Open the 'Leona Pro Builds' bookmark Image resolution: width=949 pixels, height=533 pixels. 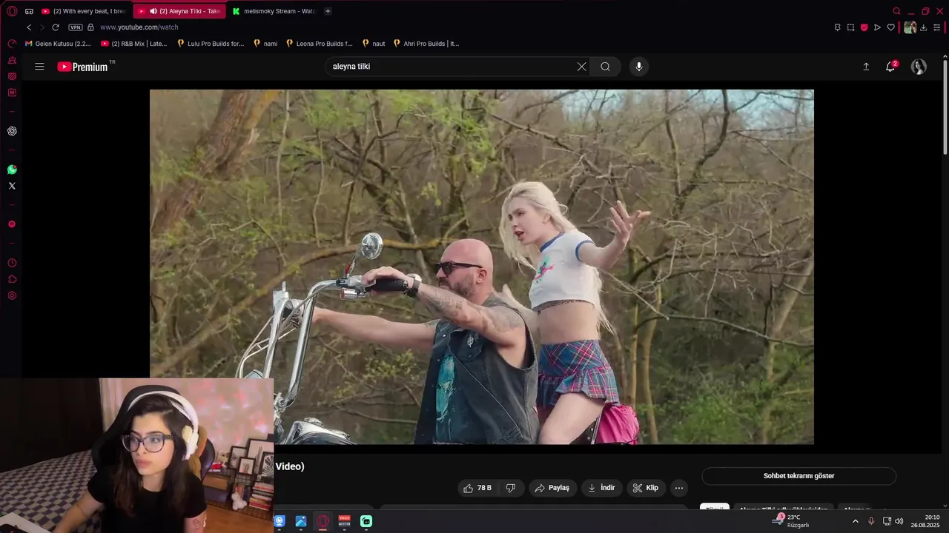[x=320, y=44]
